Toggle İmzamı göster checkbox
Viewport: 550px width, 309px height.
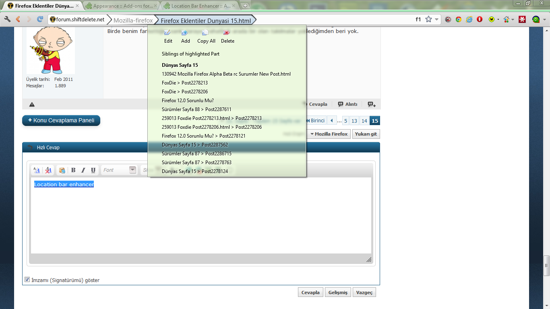click(x=27, y=280)
